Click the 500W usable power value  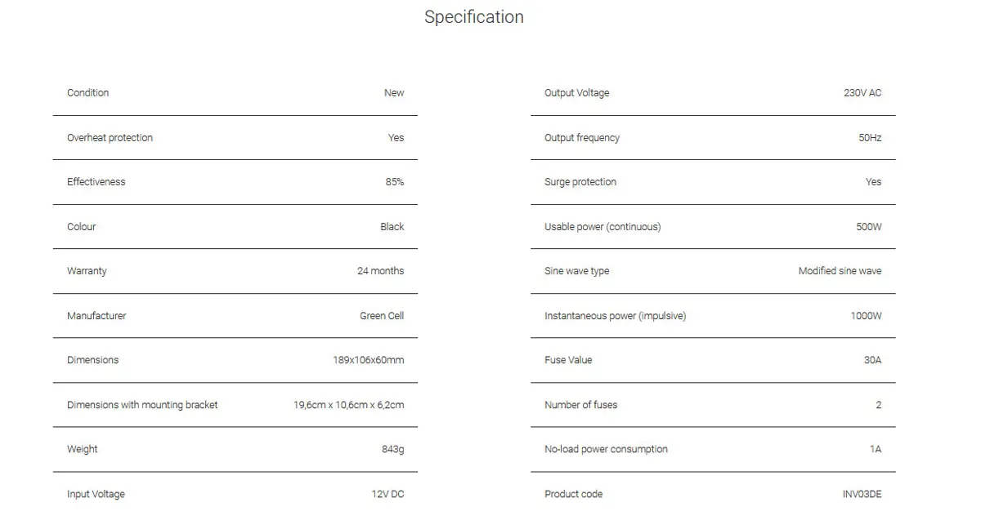869,227
